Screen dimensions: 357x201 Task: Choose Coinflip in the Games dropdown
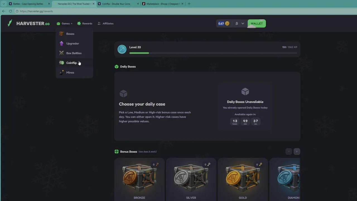(x=74, y=63)
